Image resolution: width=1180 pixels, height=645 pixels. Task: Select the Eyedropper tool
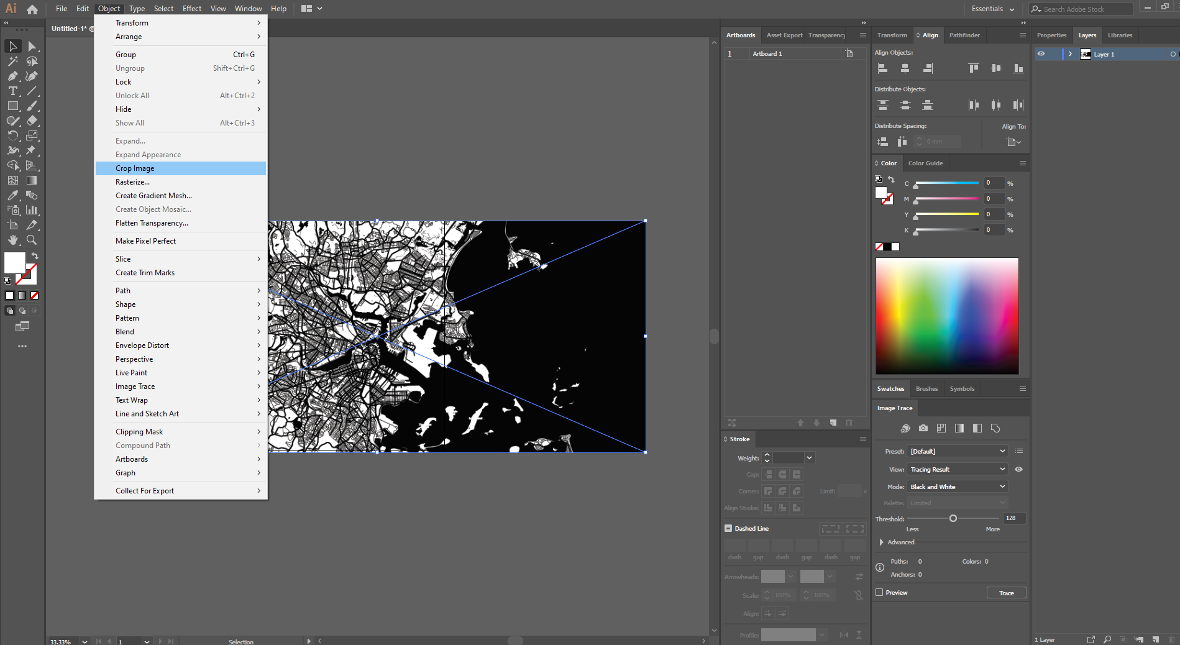click(12, 194)
